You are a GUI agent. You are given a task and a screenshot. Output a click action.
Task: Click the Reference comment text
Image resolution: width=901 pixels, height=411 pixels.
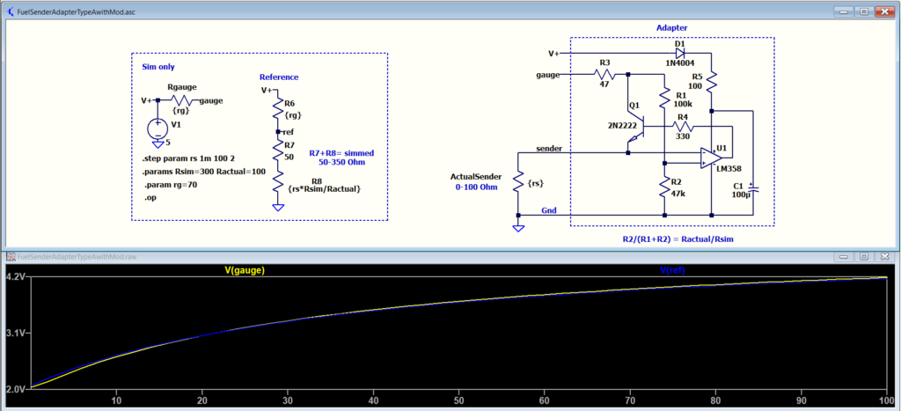coord(279,77)
